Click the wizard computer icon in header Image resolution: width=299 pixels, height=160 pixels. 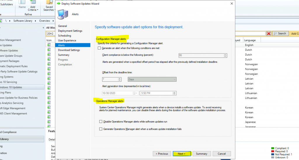point(63,14)
